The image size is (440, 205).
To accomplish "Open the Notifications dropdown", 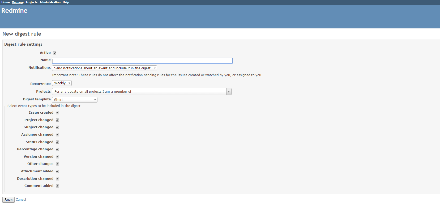I will tap(105, 68).
